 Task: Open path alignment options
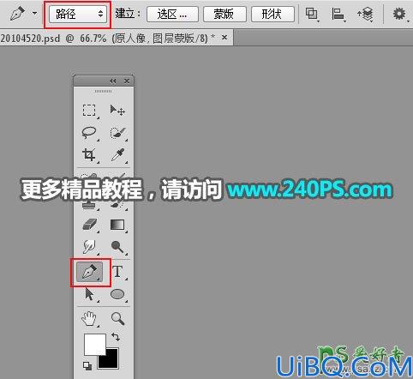click(338, 14)
